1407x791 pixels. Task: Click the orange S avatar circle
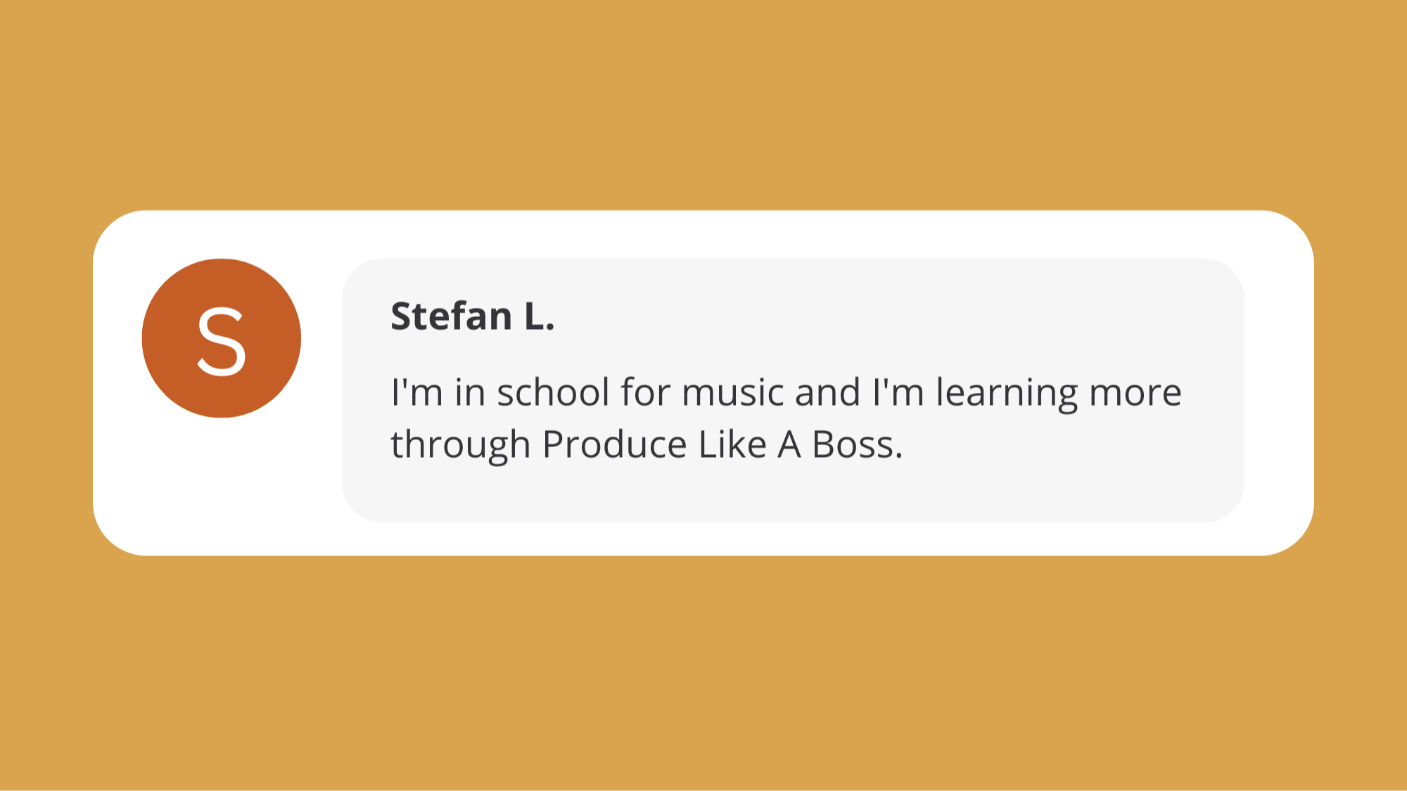222,338
